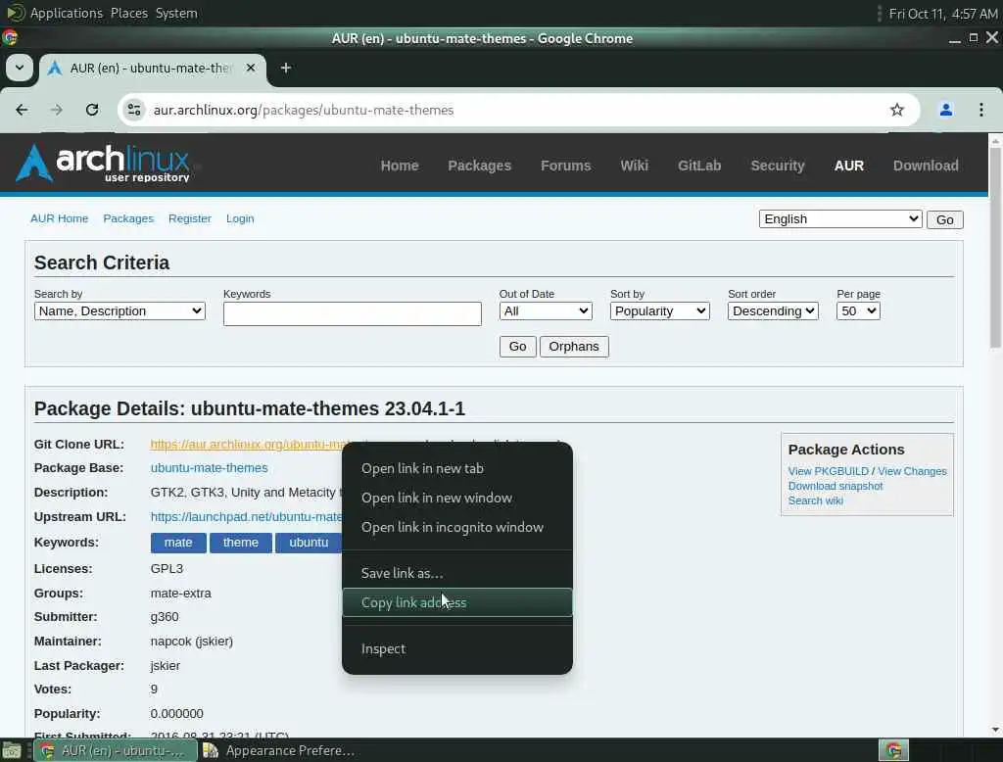Choose Open link in new tab

[457, 468]
